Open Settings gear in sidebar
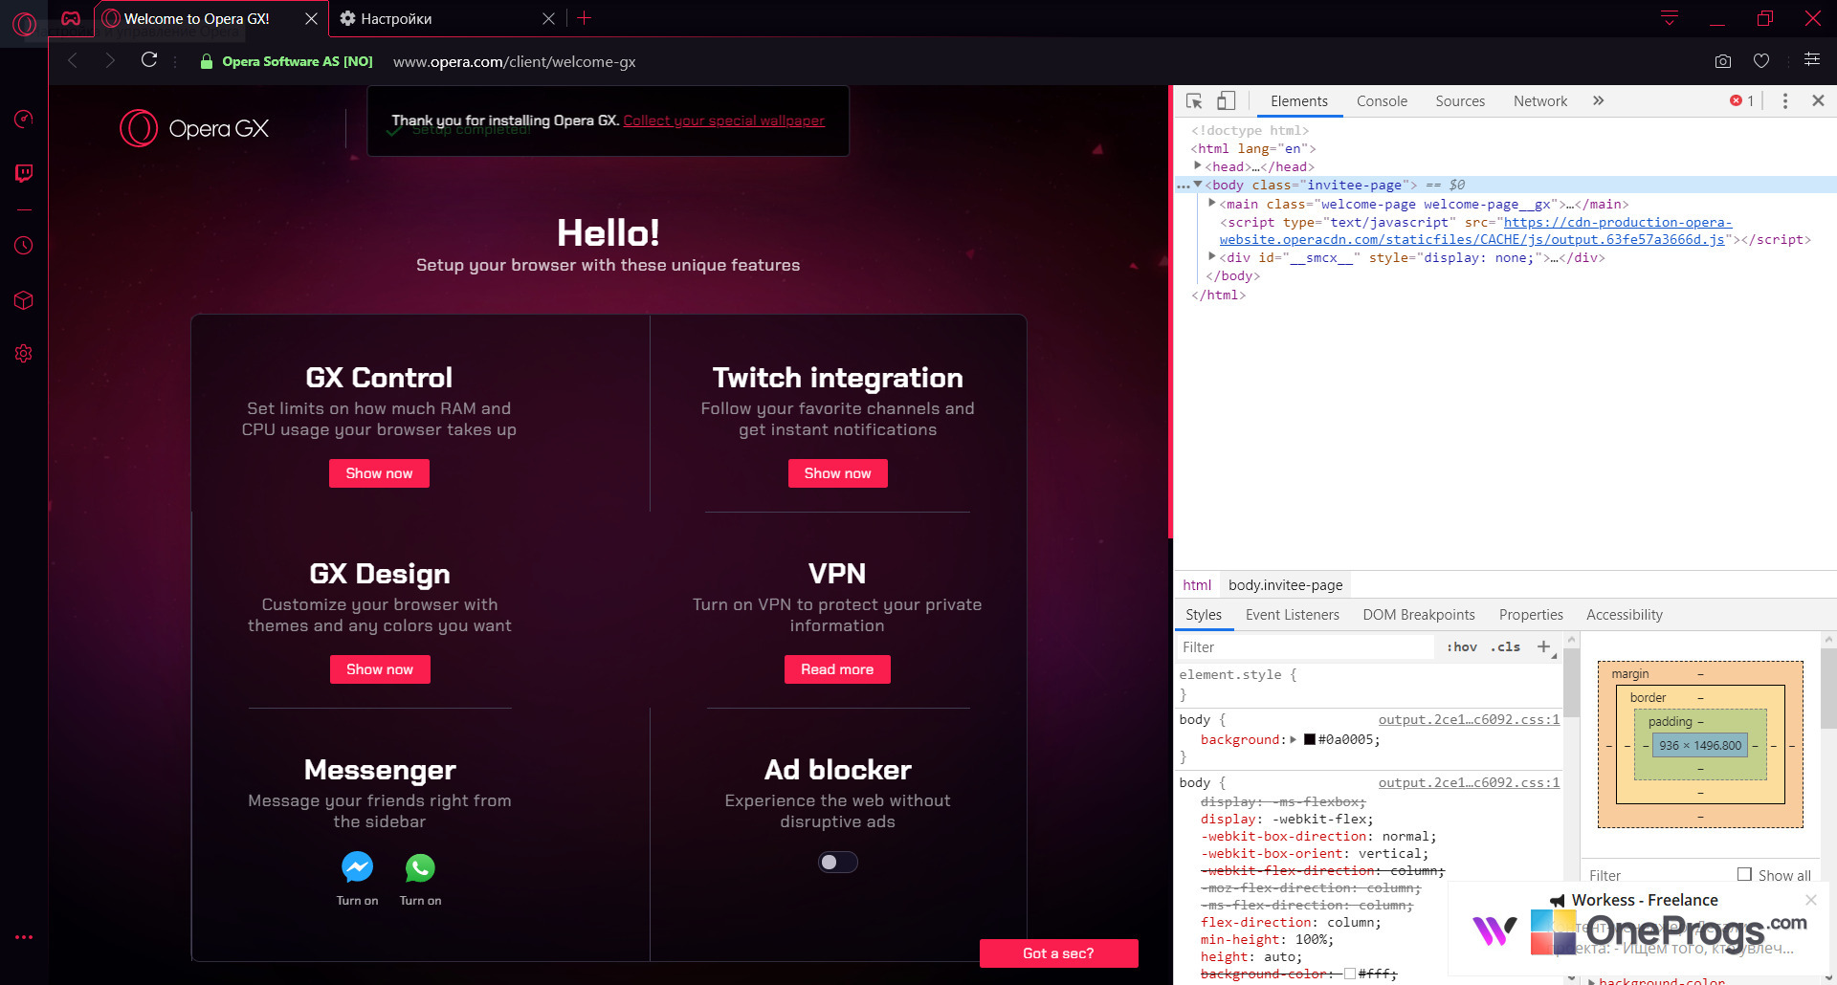This screenshot has width=1837, height=985. pyautogui.click(x=24, y=354)
